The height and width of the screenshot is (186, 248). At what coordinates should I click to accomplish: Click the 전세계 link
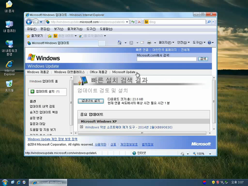click(x=185, y=50)
